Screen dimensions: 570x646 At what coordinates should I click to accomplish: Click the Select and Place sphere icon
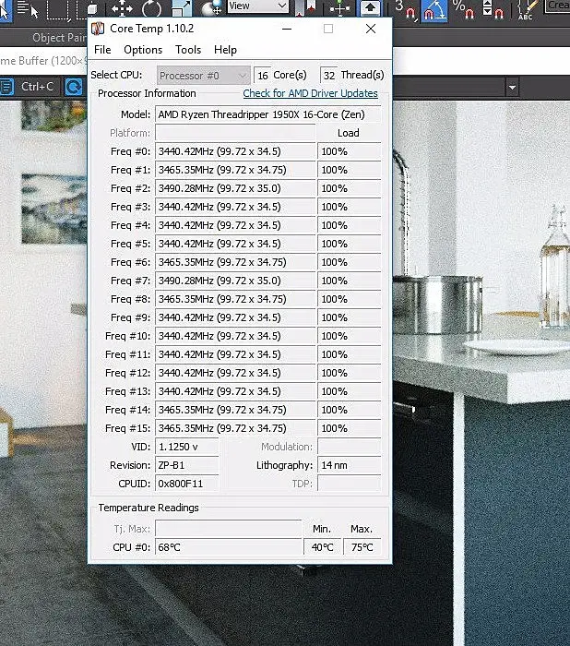point(212,8)
